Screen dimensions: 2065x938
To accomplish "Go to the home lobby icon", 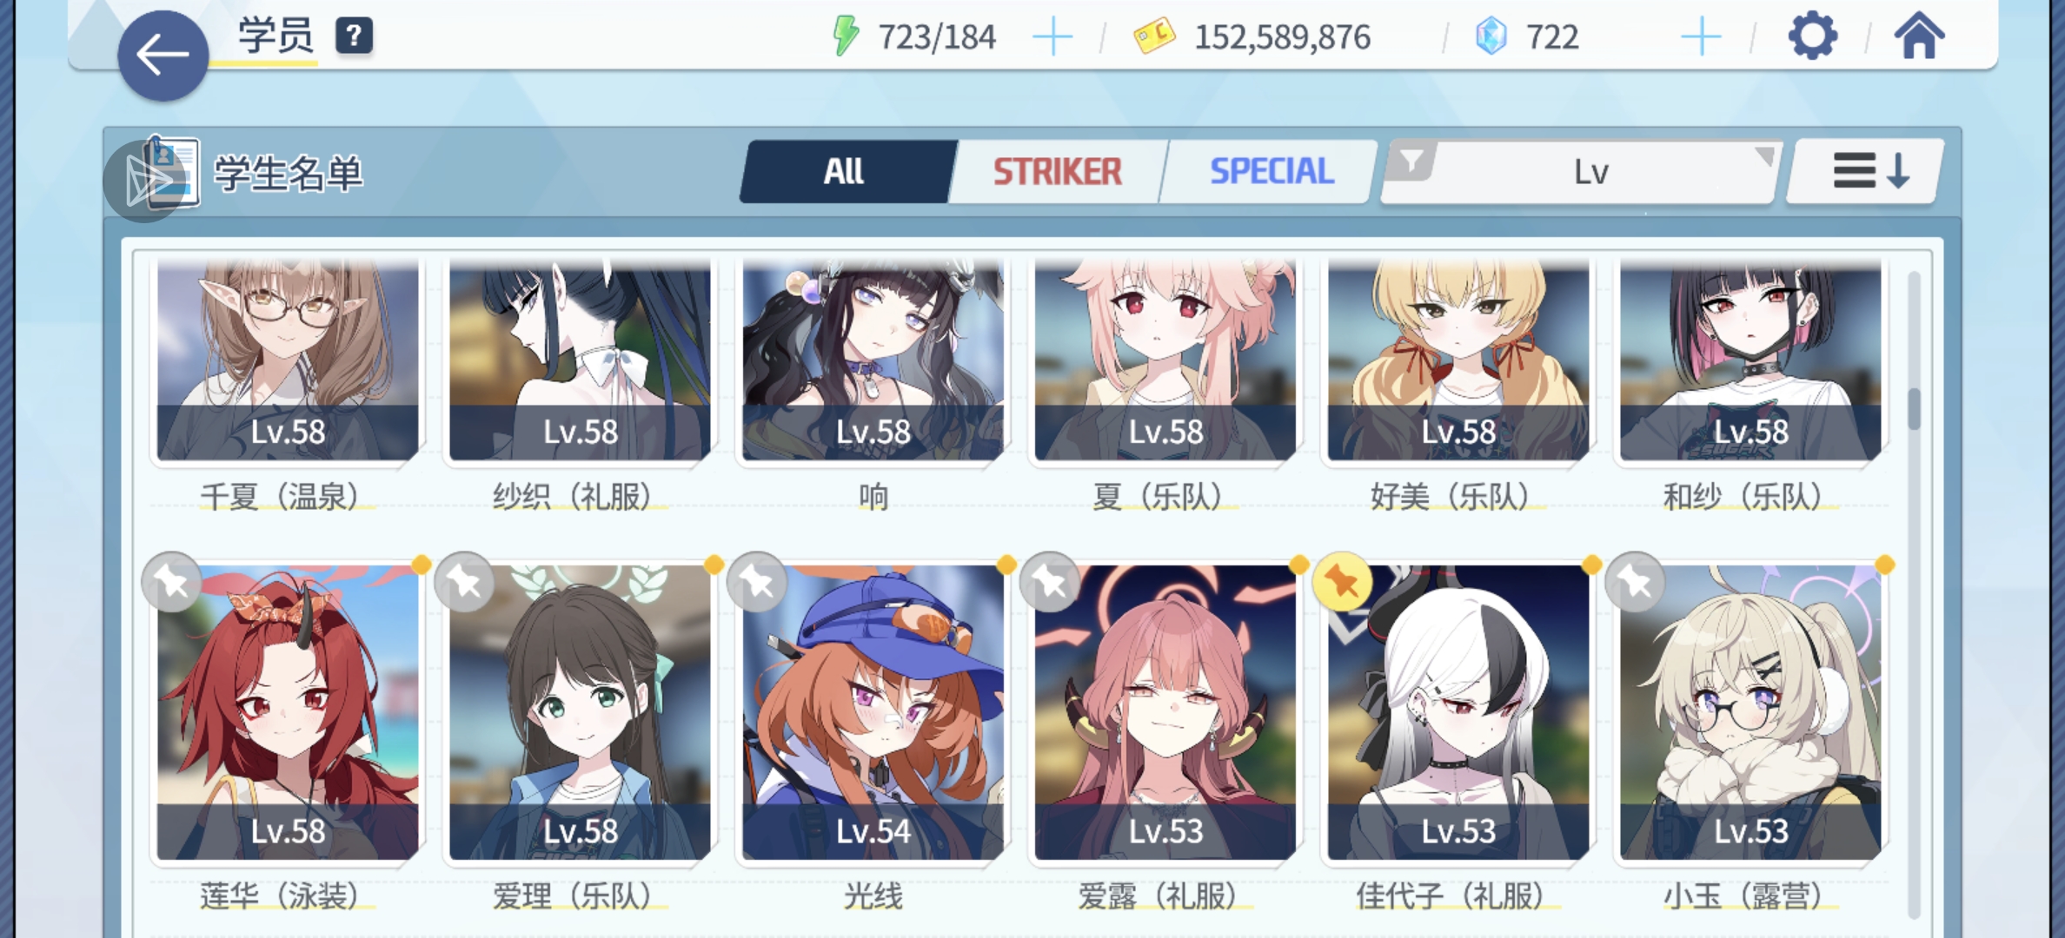I will click(1919, 36).
